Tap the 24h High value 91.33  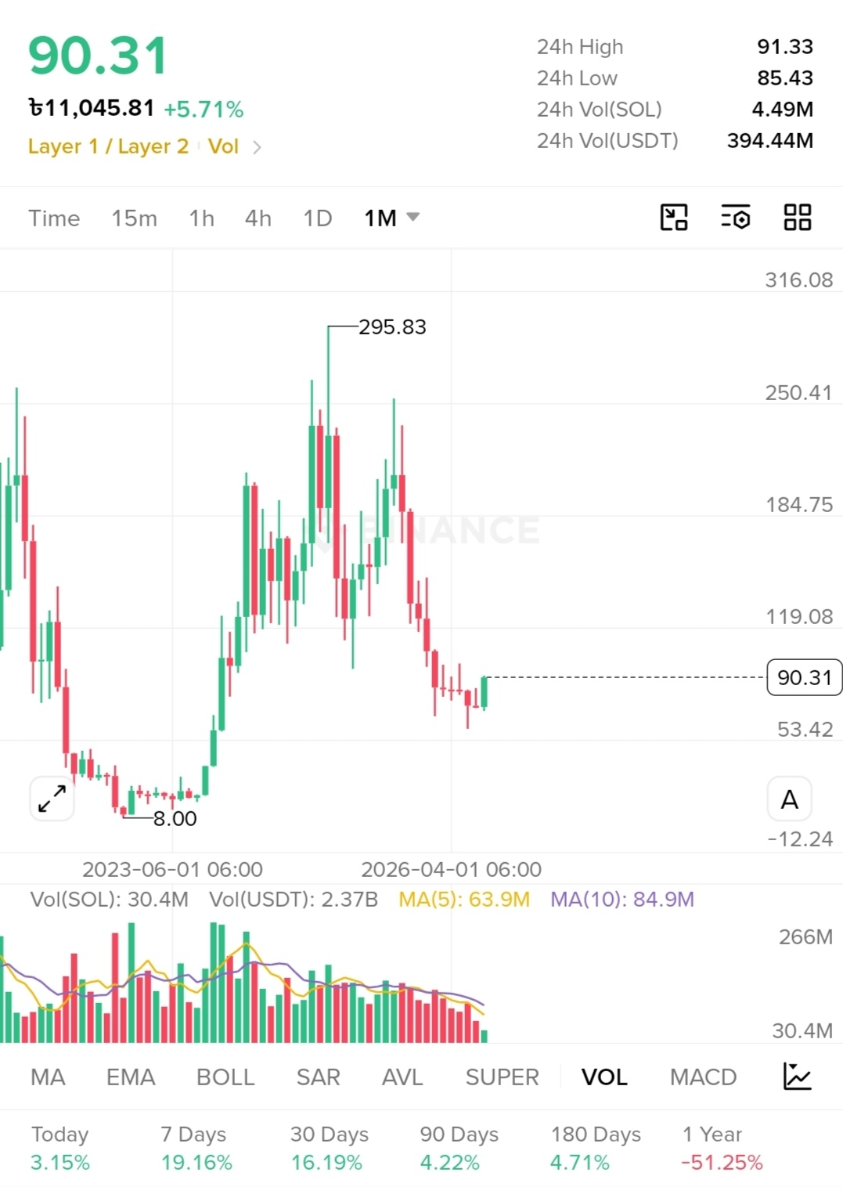pos(785,47)
